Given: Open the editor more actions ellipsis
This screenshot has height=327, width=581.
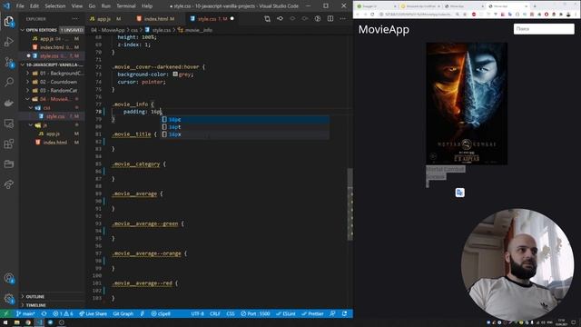Looking at the screenshot, I should [343, 18].
